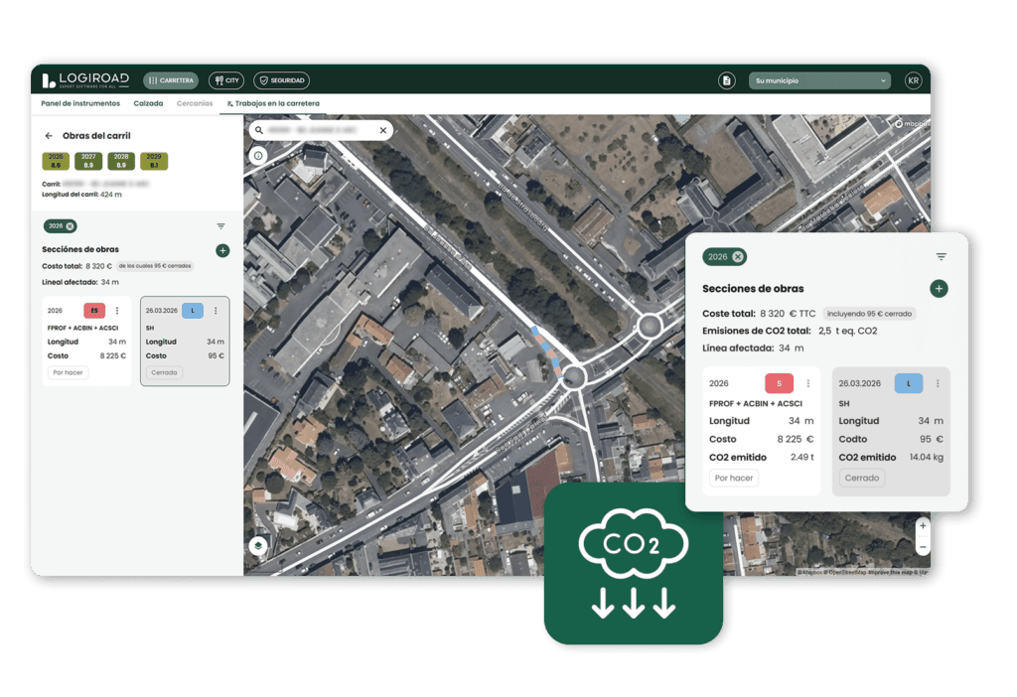1017x697 pixels.
Task: Click blue L badge on left 26.03.2026 card
Action: pyautogui.click(x=193, y=311)
